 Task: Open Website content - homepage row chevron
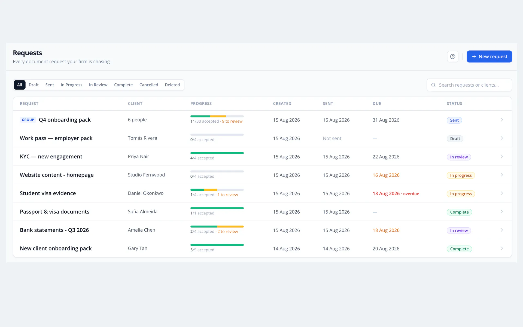502,175
